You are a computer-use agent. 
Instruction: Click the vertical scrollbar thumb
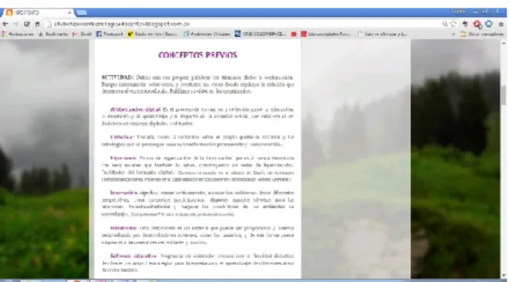point(504,95)
